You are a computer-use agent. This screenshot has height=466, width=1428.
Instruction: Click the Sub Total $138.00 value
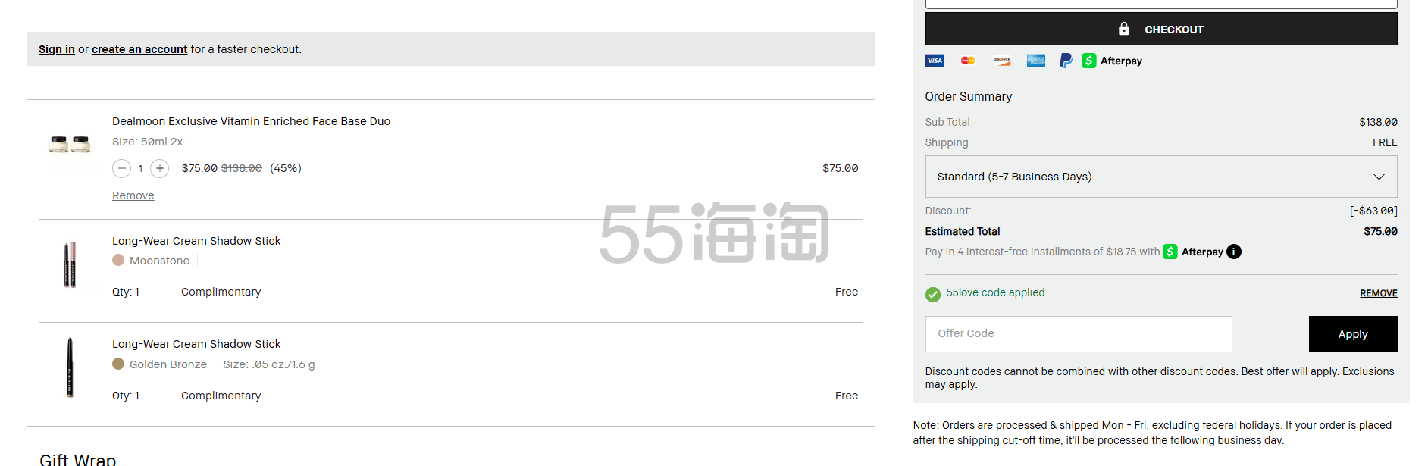click(x=1378, y=122)
